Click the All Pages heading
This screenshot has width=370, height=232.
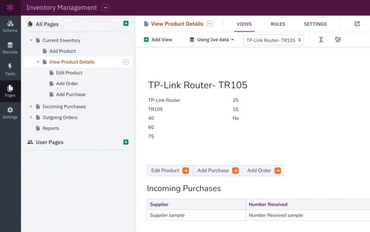coord(47,24)
